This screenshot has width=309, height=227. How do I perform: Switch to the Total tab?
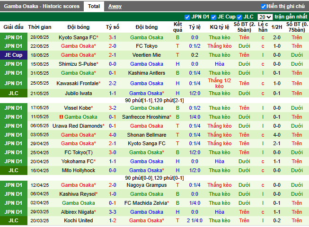pyautogui.click(x=94, y=6)
